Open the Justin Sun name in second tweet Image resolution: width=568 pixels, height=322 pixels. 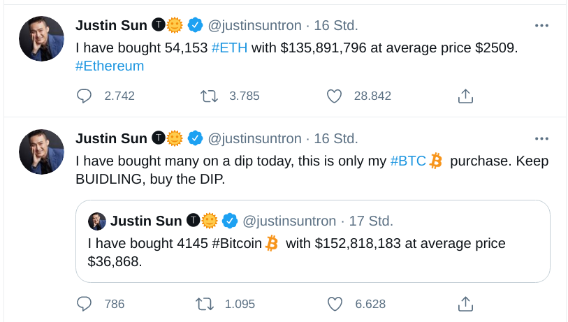(x=111, y=138)
